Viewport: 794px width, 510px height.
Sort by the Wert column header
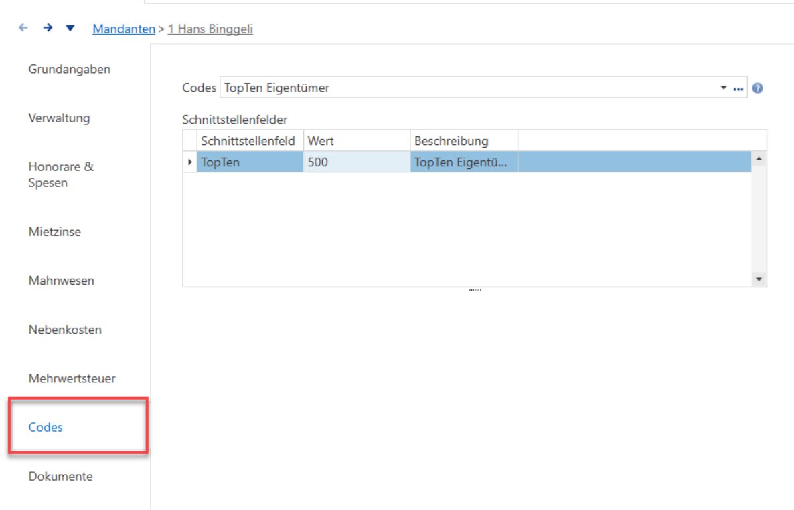[x=357, y=140]
